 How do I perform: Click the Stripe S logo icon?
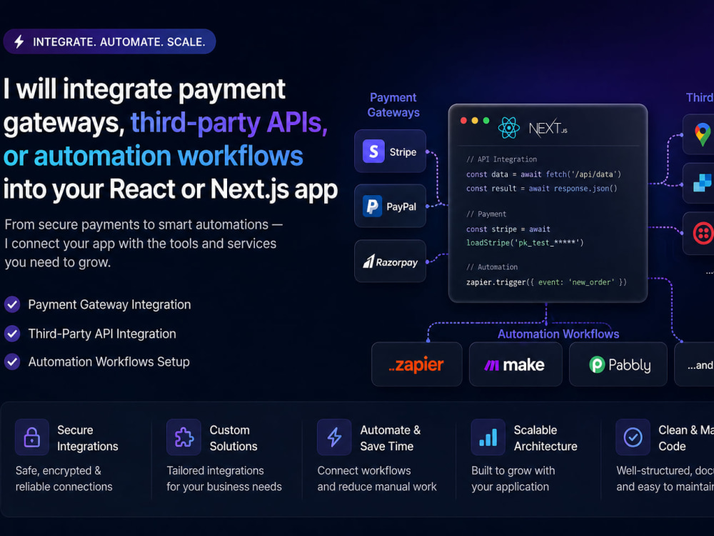coord(373,152)
